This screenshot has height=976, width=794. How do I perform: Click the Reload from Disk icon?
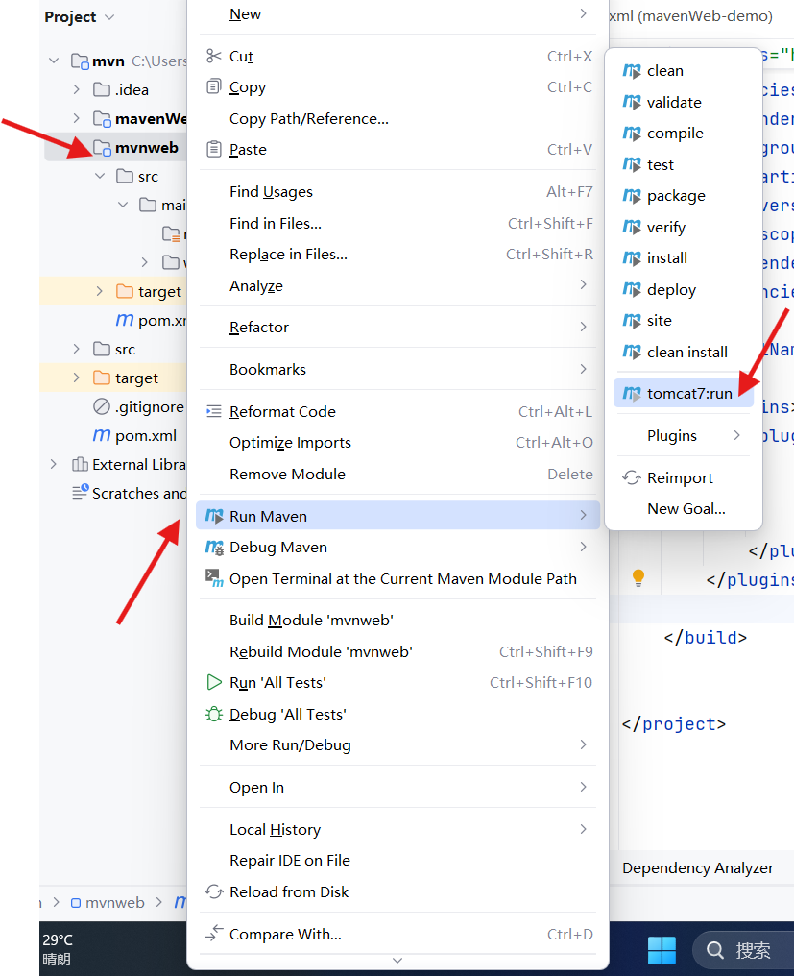coord(213,891)
